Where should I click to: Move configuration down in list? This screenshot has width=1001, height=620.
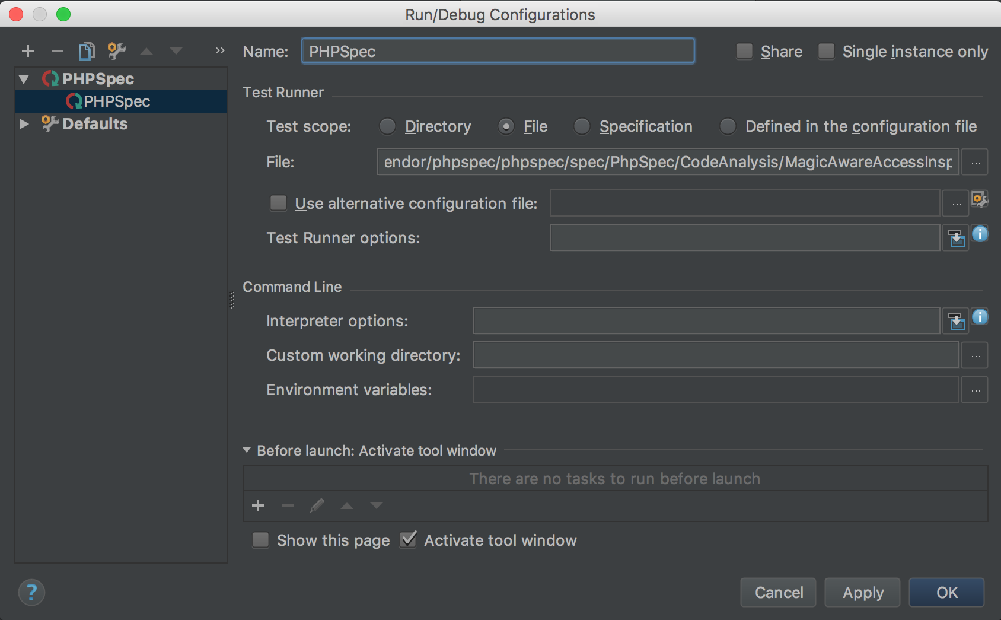click(x=176, y=51)
